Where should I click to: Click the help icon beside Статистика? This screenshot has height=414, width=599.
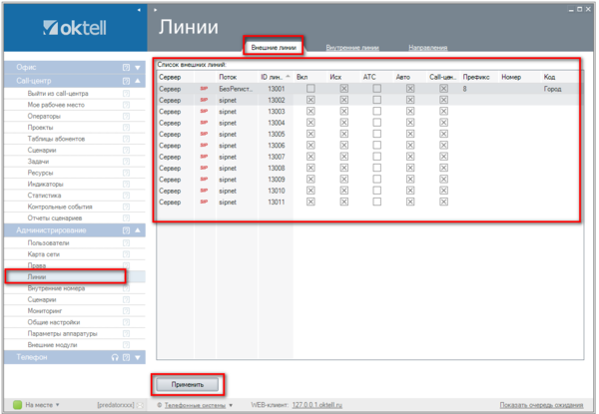(x=126, y=196)
